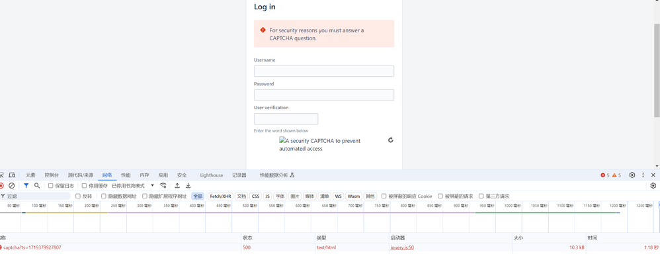
Task: Switch to the 性能 tab
Action: (126, 175)
